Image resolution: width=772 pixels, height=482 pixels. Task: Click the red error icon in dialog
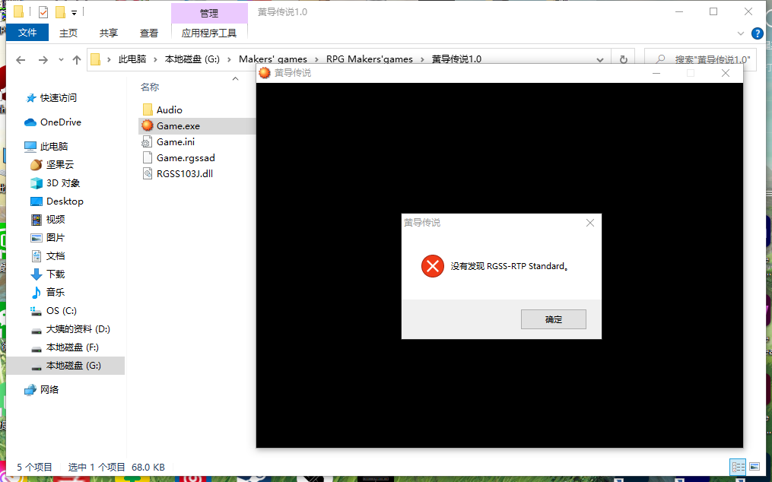click(x=432, y=266)
